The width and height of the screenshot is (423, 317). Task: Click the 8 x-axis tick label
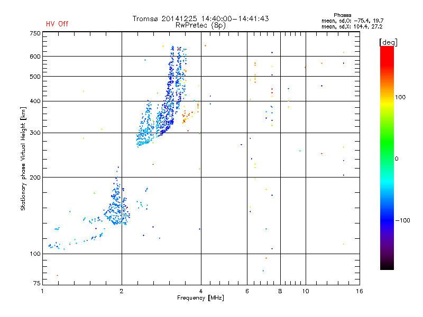(280, 291)
